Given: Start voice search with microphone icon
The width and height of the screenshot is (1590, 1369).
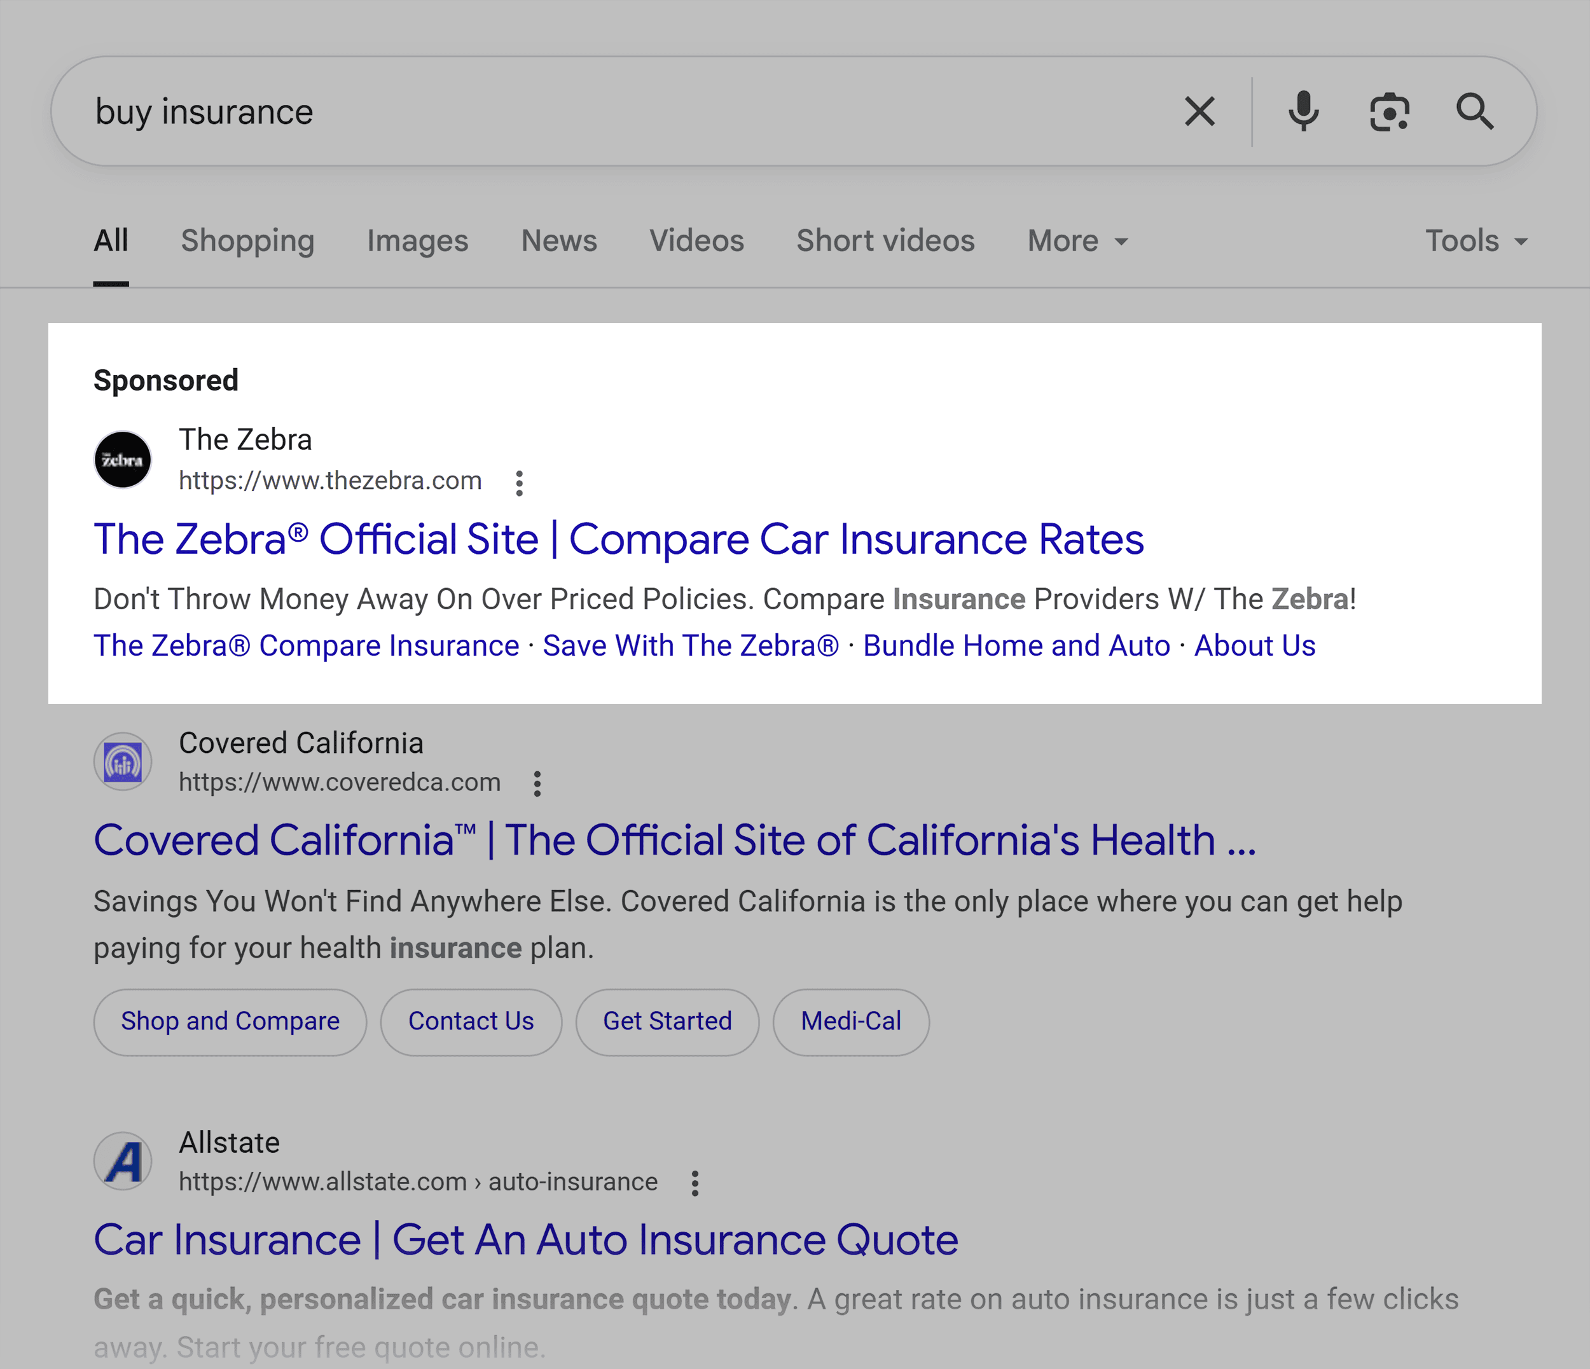Looking at the screenshot, I should tap(1303, 111).
